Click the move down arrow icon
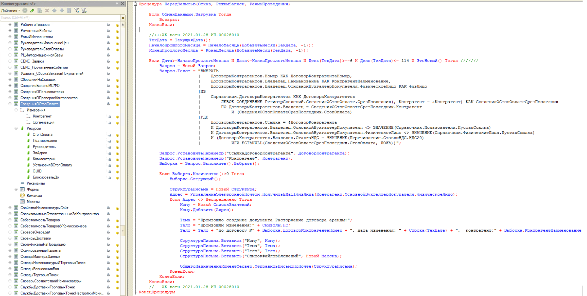The image size is (587, 296). coord(62,10)
